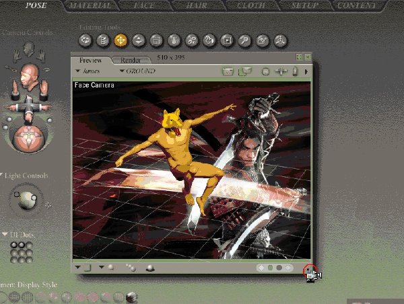
Task: Click the camera Rotate trackball
Action: click(29, 139)
